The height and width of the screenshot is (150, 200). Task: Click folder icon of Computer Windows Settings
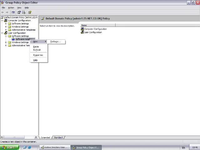pos(10,27)
